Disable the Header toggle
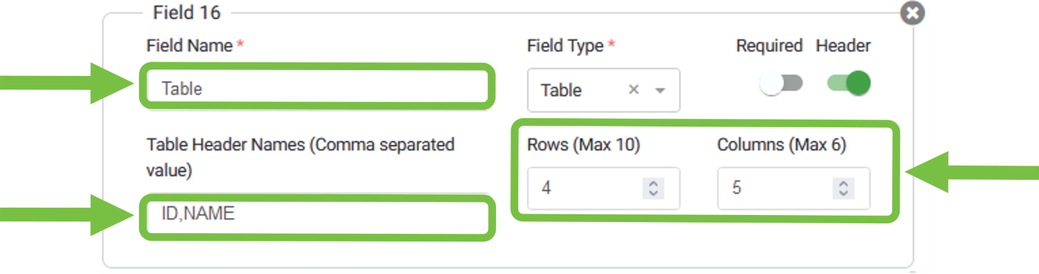Viewport: 1039px width, 274px height. [849, 84]
